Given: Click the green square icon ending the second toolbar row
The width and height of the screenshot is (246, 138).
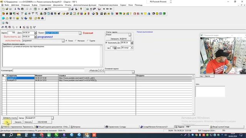Looking at the screenshot, I should (x=164, y=14).
